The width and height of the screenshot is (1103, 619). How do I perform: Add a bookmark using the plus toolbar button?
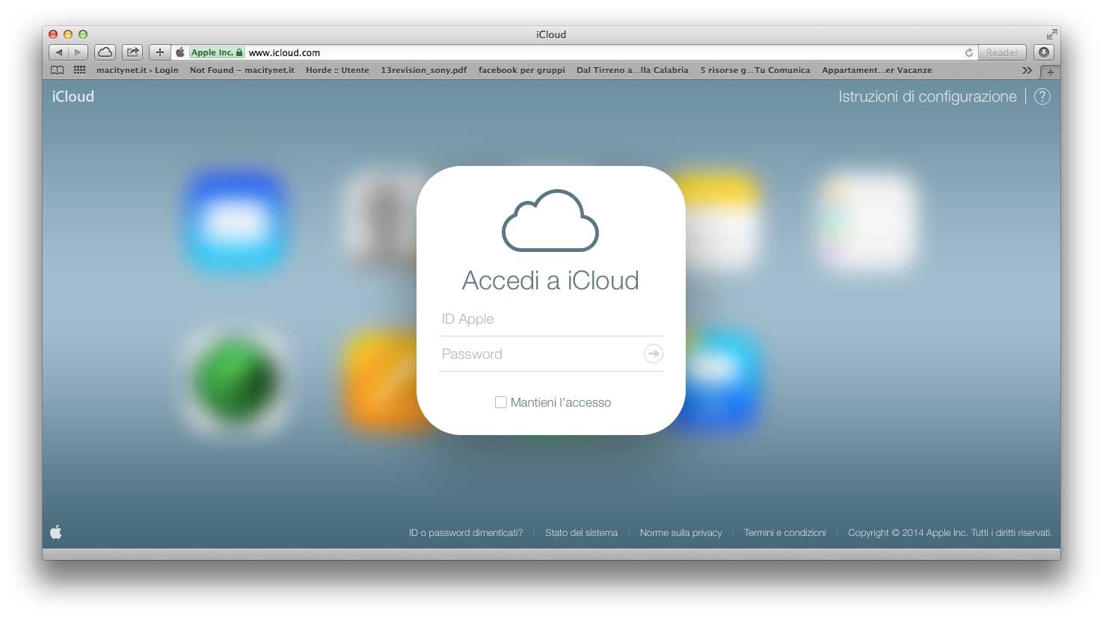click(159, 52)
